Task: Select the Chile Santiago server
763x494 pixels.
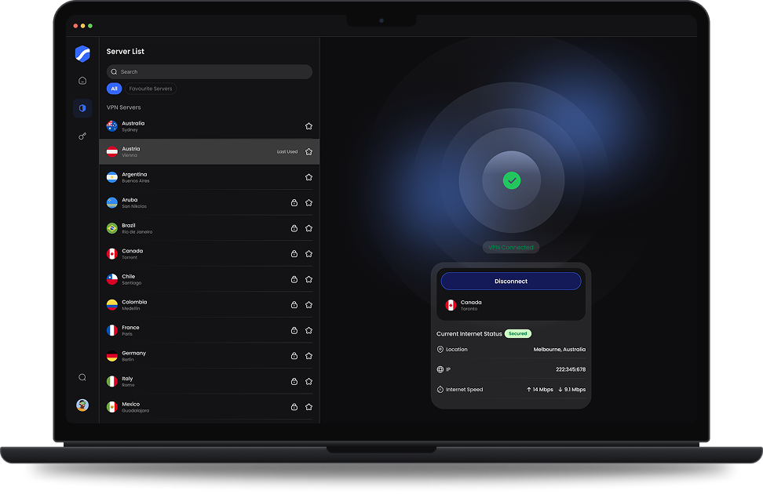Action: click(210, 280)
